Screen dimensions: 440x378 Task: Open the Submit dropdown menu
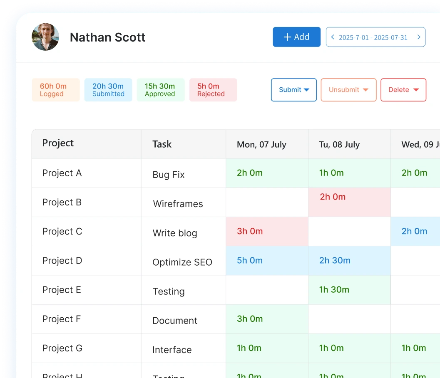pyautogui.click(x=293, y=90)
